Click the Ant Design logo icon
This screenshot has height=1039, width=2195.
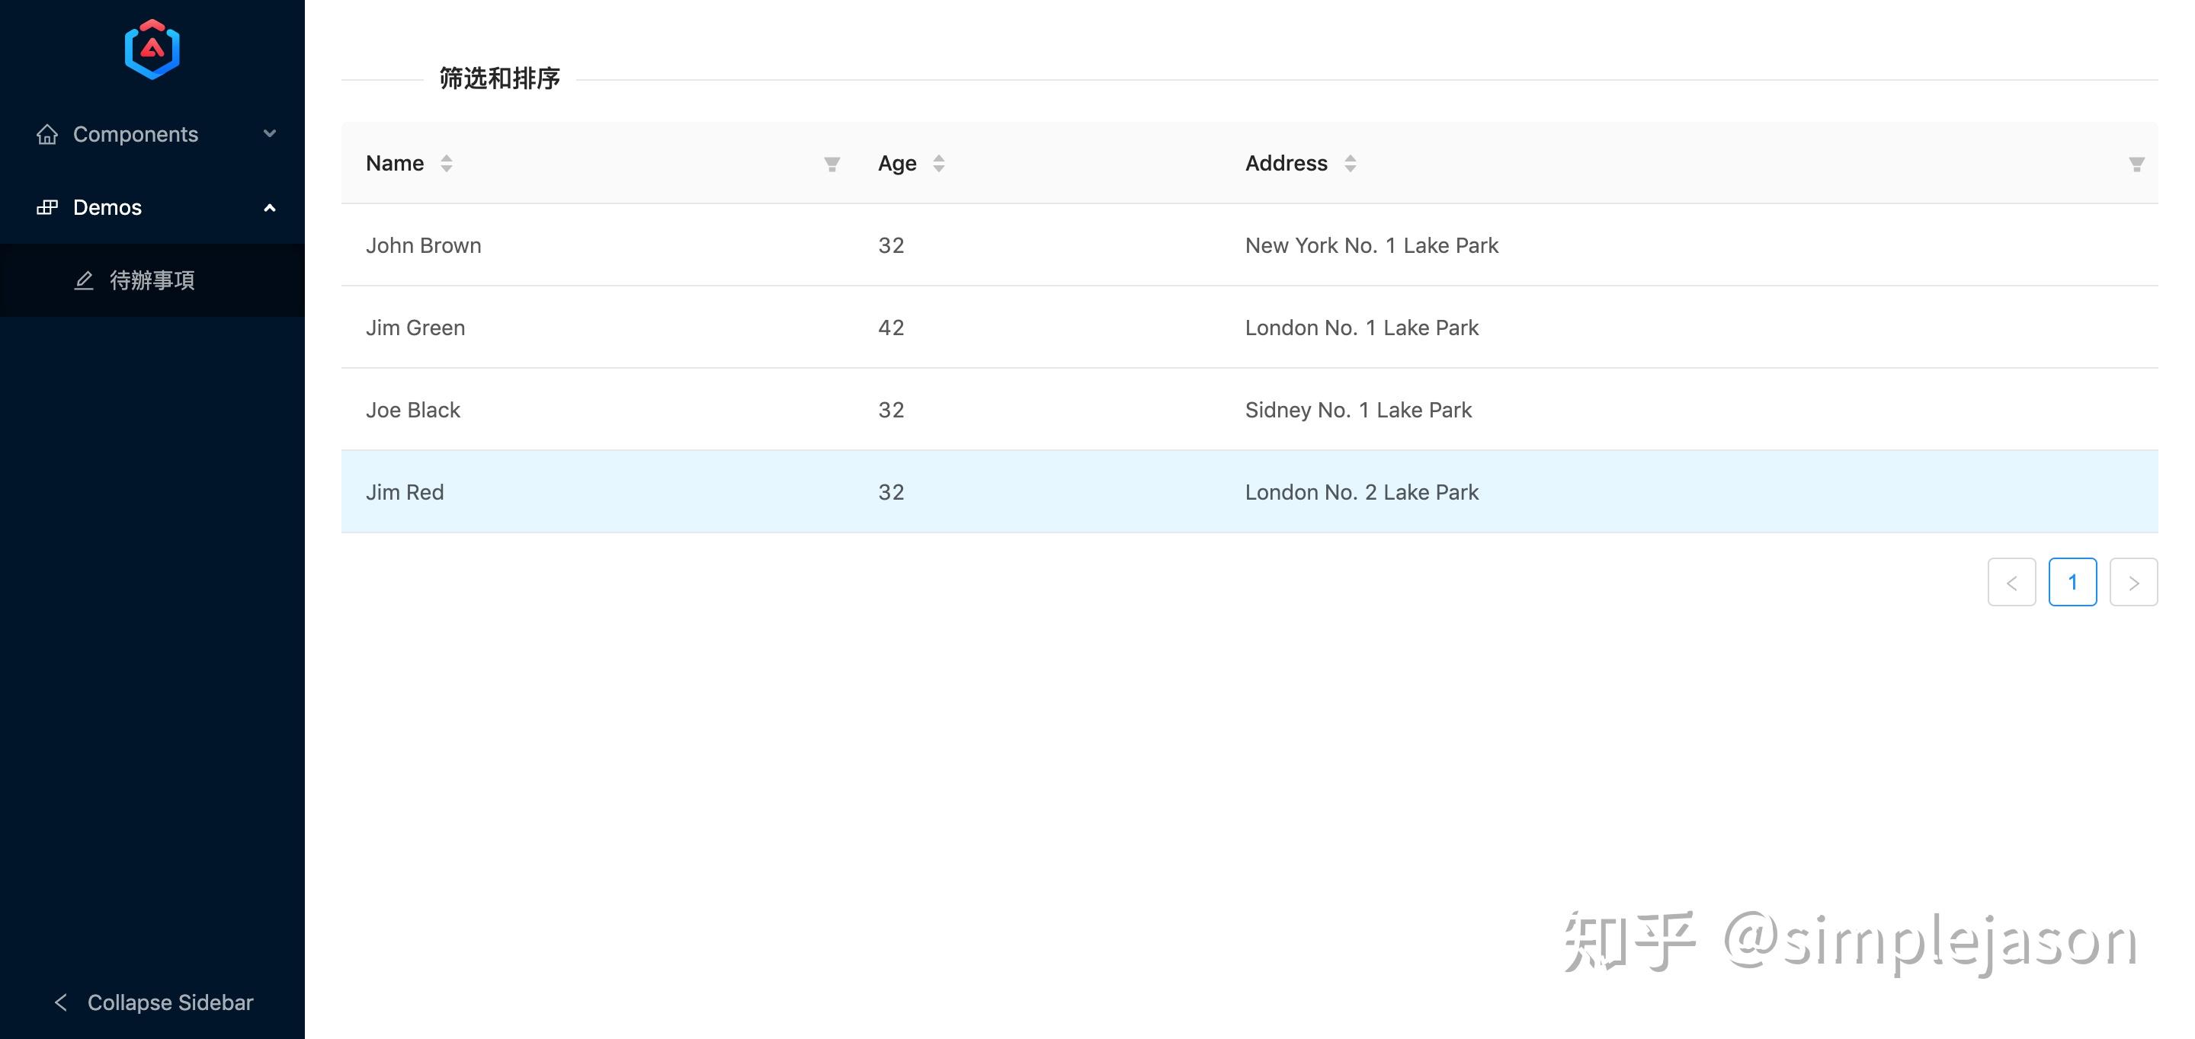[x=152, y=50]
